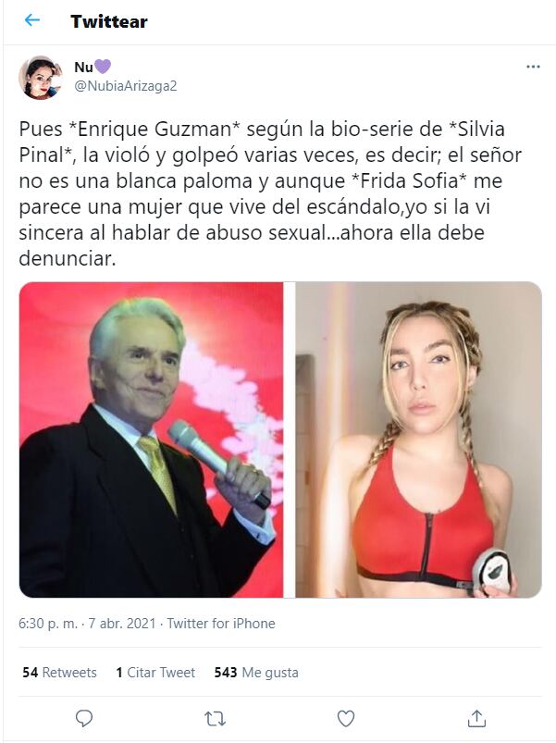The width and height of the screenshot is (556, 743).
Task: Open photo of man holding microphone
Action: (x=151, y=440)
